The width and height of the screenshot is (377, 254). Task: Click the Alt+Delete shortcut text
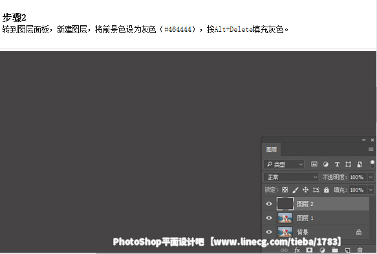click(x=233, y=29)
